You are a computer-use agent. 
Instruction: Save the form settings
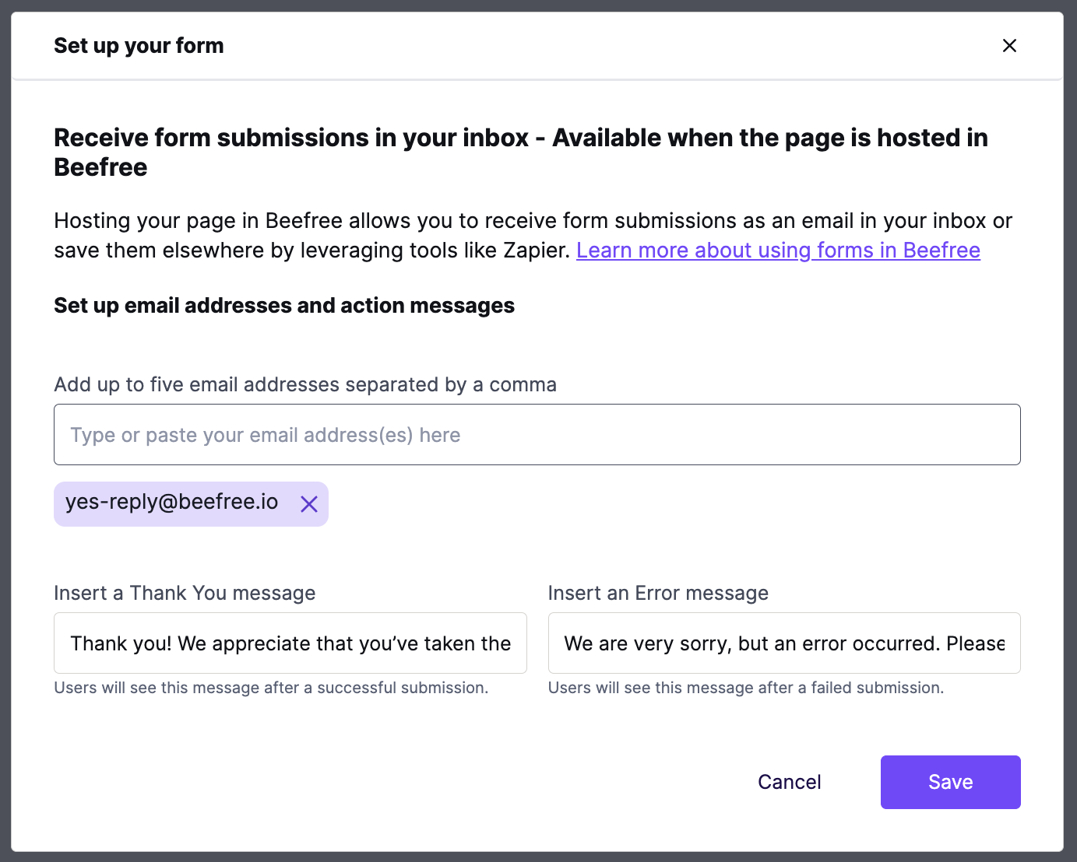pyautogui.click(x=950, y=782)
